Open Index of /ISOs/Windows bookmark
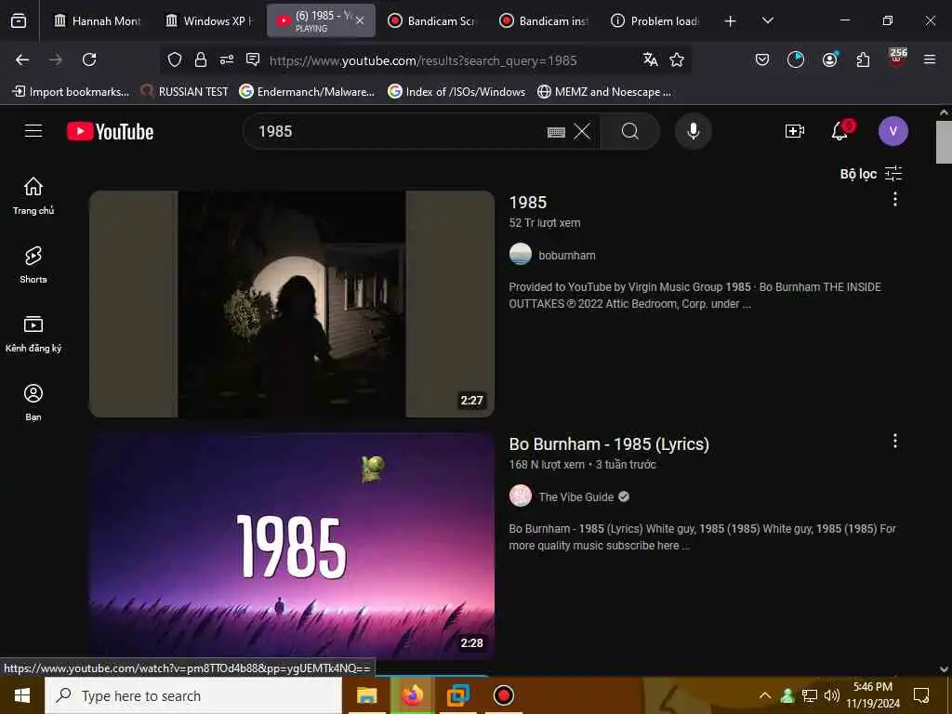Image resolution: width=952 pixels, height=714 pixels. click(x=456, y=92)
